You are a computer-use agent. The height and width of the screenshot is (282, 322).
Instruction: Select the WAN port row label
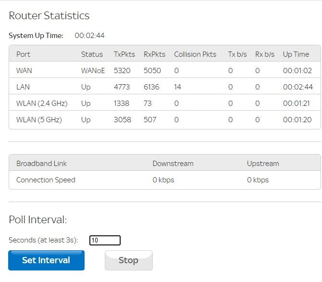[x=24, y=71]
